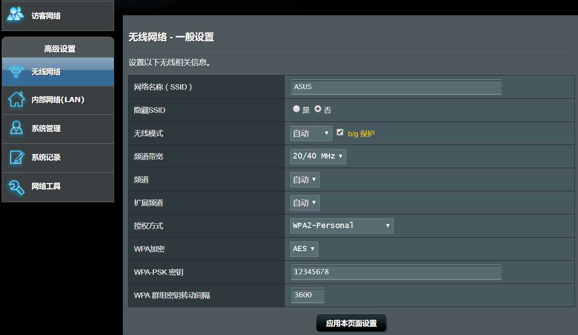Open the 频道 dropdown set to 自动
Viewport: 578px width, 335px height.
pos(305,180)
